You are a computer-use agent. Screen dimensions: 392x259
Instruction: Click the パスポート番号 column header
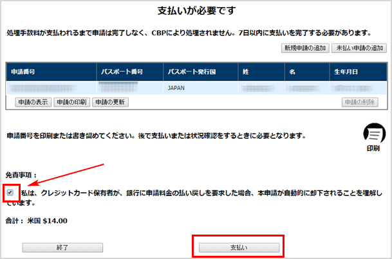[x=130, y=72]
